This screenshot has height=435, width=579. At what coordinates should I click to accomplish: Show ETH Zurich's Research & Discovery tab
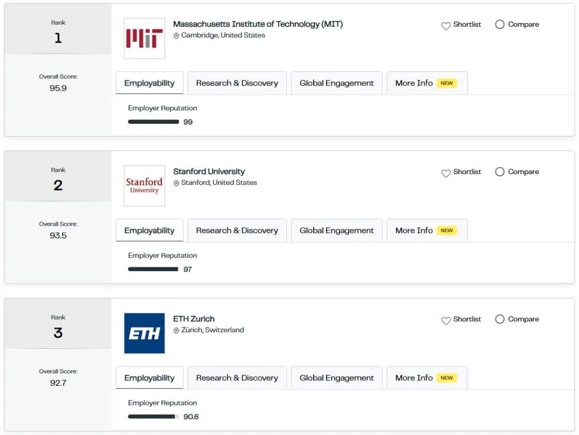[237, 378]
